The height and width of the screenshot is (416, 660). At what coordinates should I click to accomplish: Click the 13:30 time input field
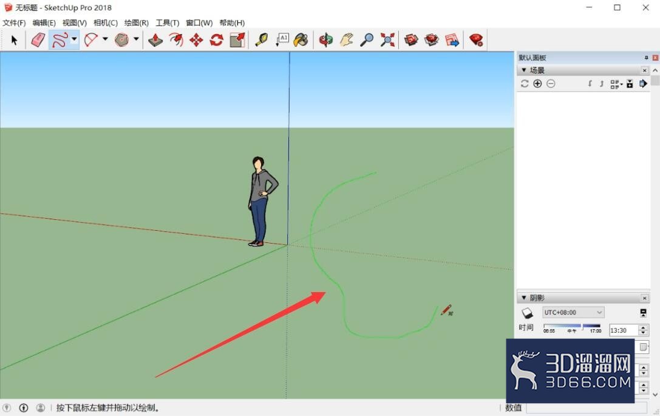624,330
